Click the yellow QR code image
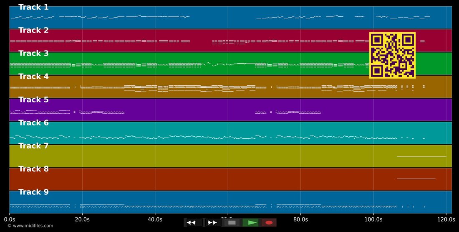Screen dimensions: 459x232 [392, 56]
